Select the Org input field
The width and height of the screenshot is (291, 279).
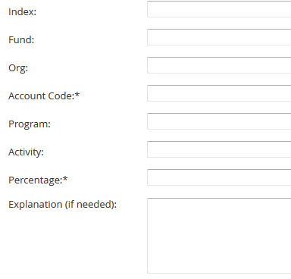pyautogui.click(x=219, y=65)
